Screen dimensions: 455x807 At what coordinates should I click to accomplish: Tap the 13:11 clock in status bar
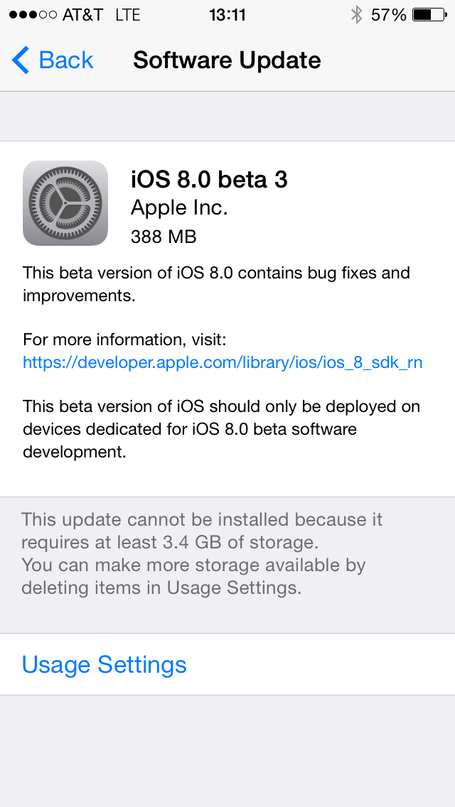click(x=227, y=15)
